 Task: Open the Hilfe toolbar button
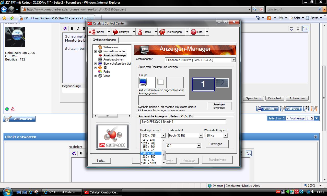click(x=197, y=32)
